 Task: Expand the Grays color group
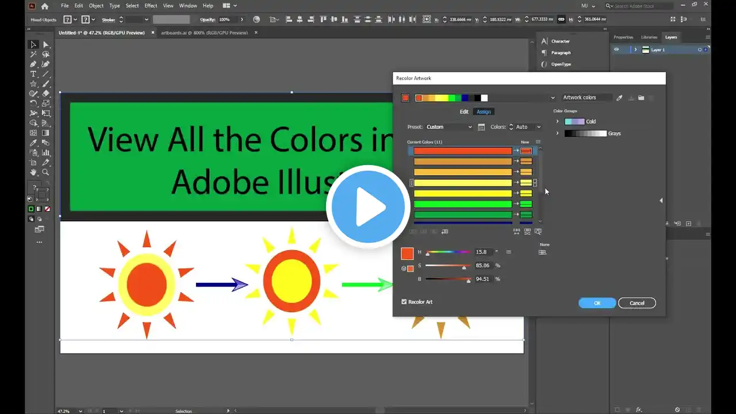coord(557,133)
